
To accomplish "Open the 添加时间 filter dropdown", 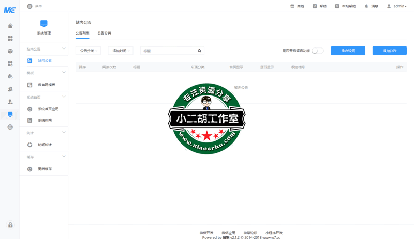I will tap(121, 51).
